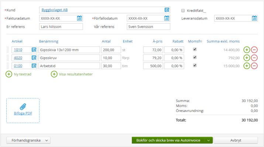
Task: Open calendar picker for Leveransdatum
Action: (x=254, y=18)
